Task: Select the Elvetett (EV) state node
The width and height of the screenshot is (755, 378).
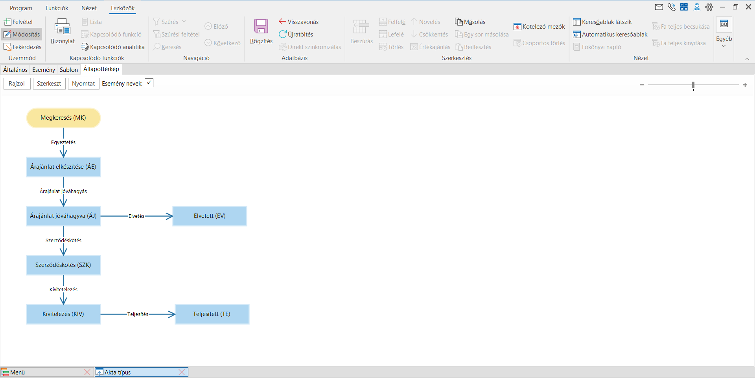Action: [210, 216]
